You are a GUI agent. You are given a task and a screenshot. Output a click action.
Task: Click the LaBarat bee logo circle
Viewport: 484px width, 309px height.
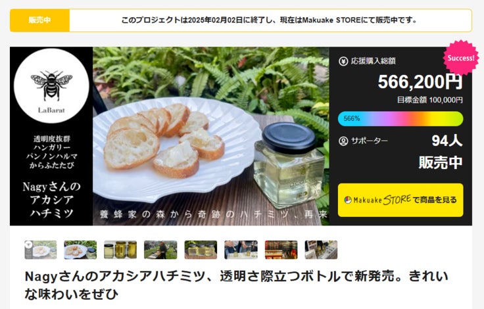click(x=51, y=86)
